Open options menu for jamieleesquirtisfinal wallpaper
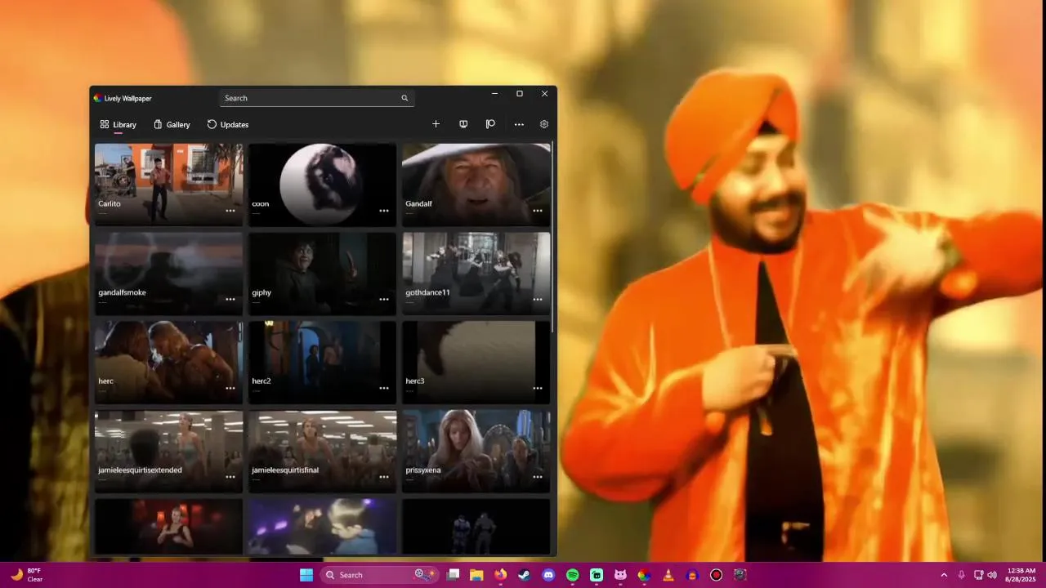This screenshot has width=1046, height=588. (x=384, y=477)
